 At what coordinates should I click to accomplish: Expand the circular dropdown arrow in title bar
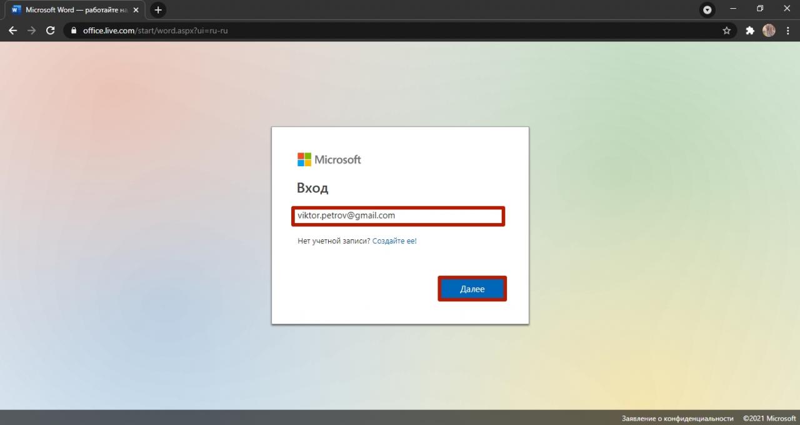pos(707,10)
